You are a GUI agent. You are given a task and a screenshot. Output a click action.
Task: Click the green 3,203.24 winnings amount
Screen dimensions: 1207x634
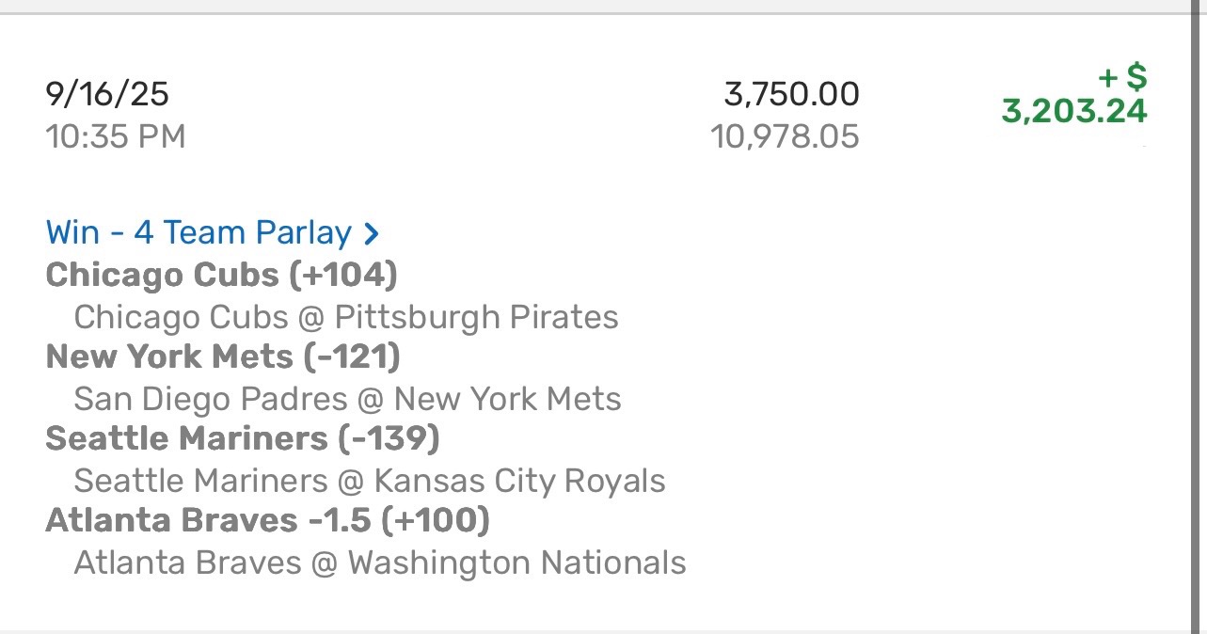[x=1074, y=112]
